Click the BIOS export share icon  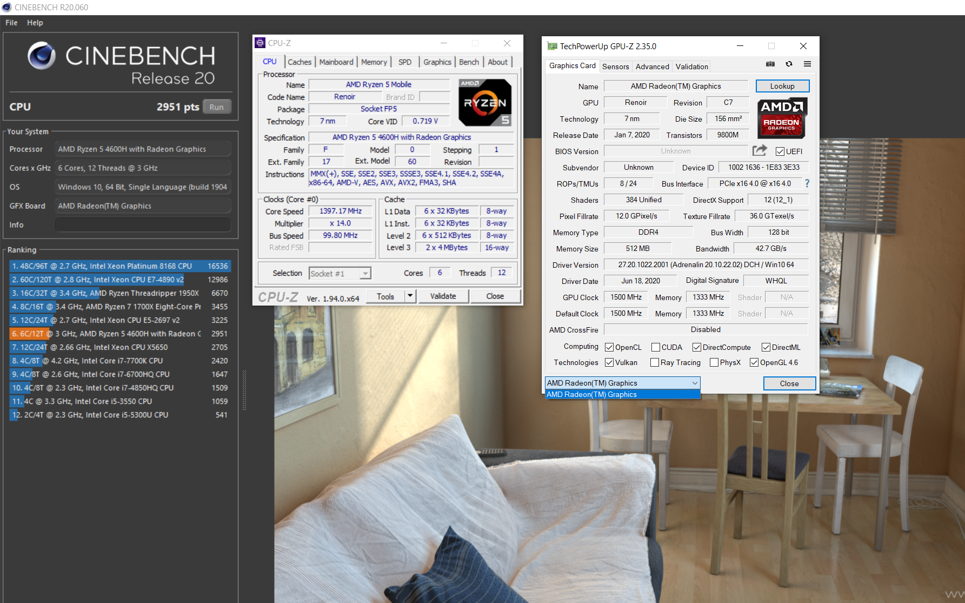pos(760,150)
